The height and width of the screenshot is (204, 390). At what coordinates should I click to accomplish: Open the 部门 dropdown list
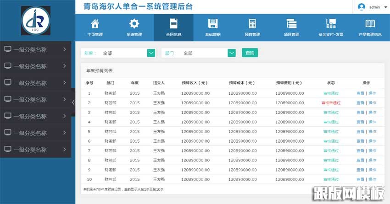[232, 53]
